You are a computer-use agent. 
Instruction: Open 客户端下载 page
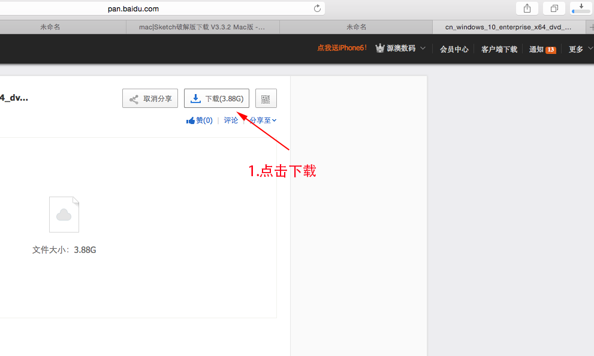pyautogui.click(x=499, y=49)
